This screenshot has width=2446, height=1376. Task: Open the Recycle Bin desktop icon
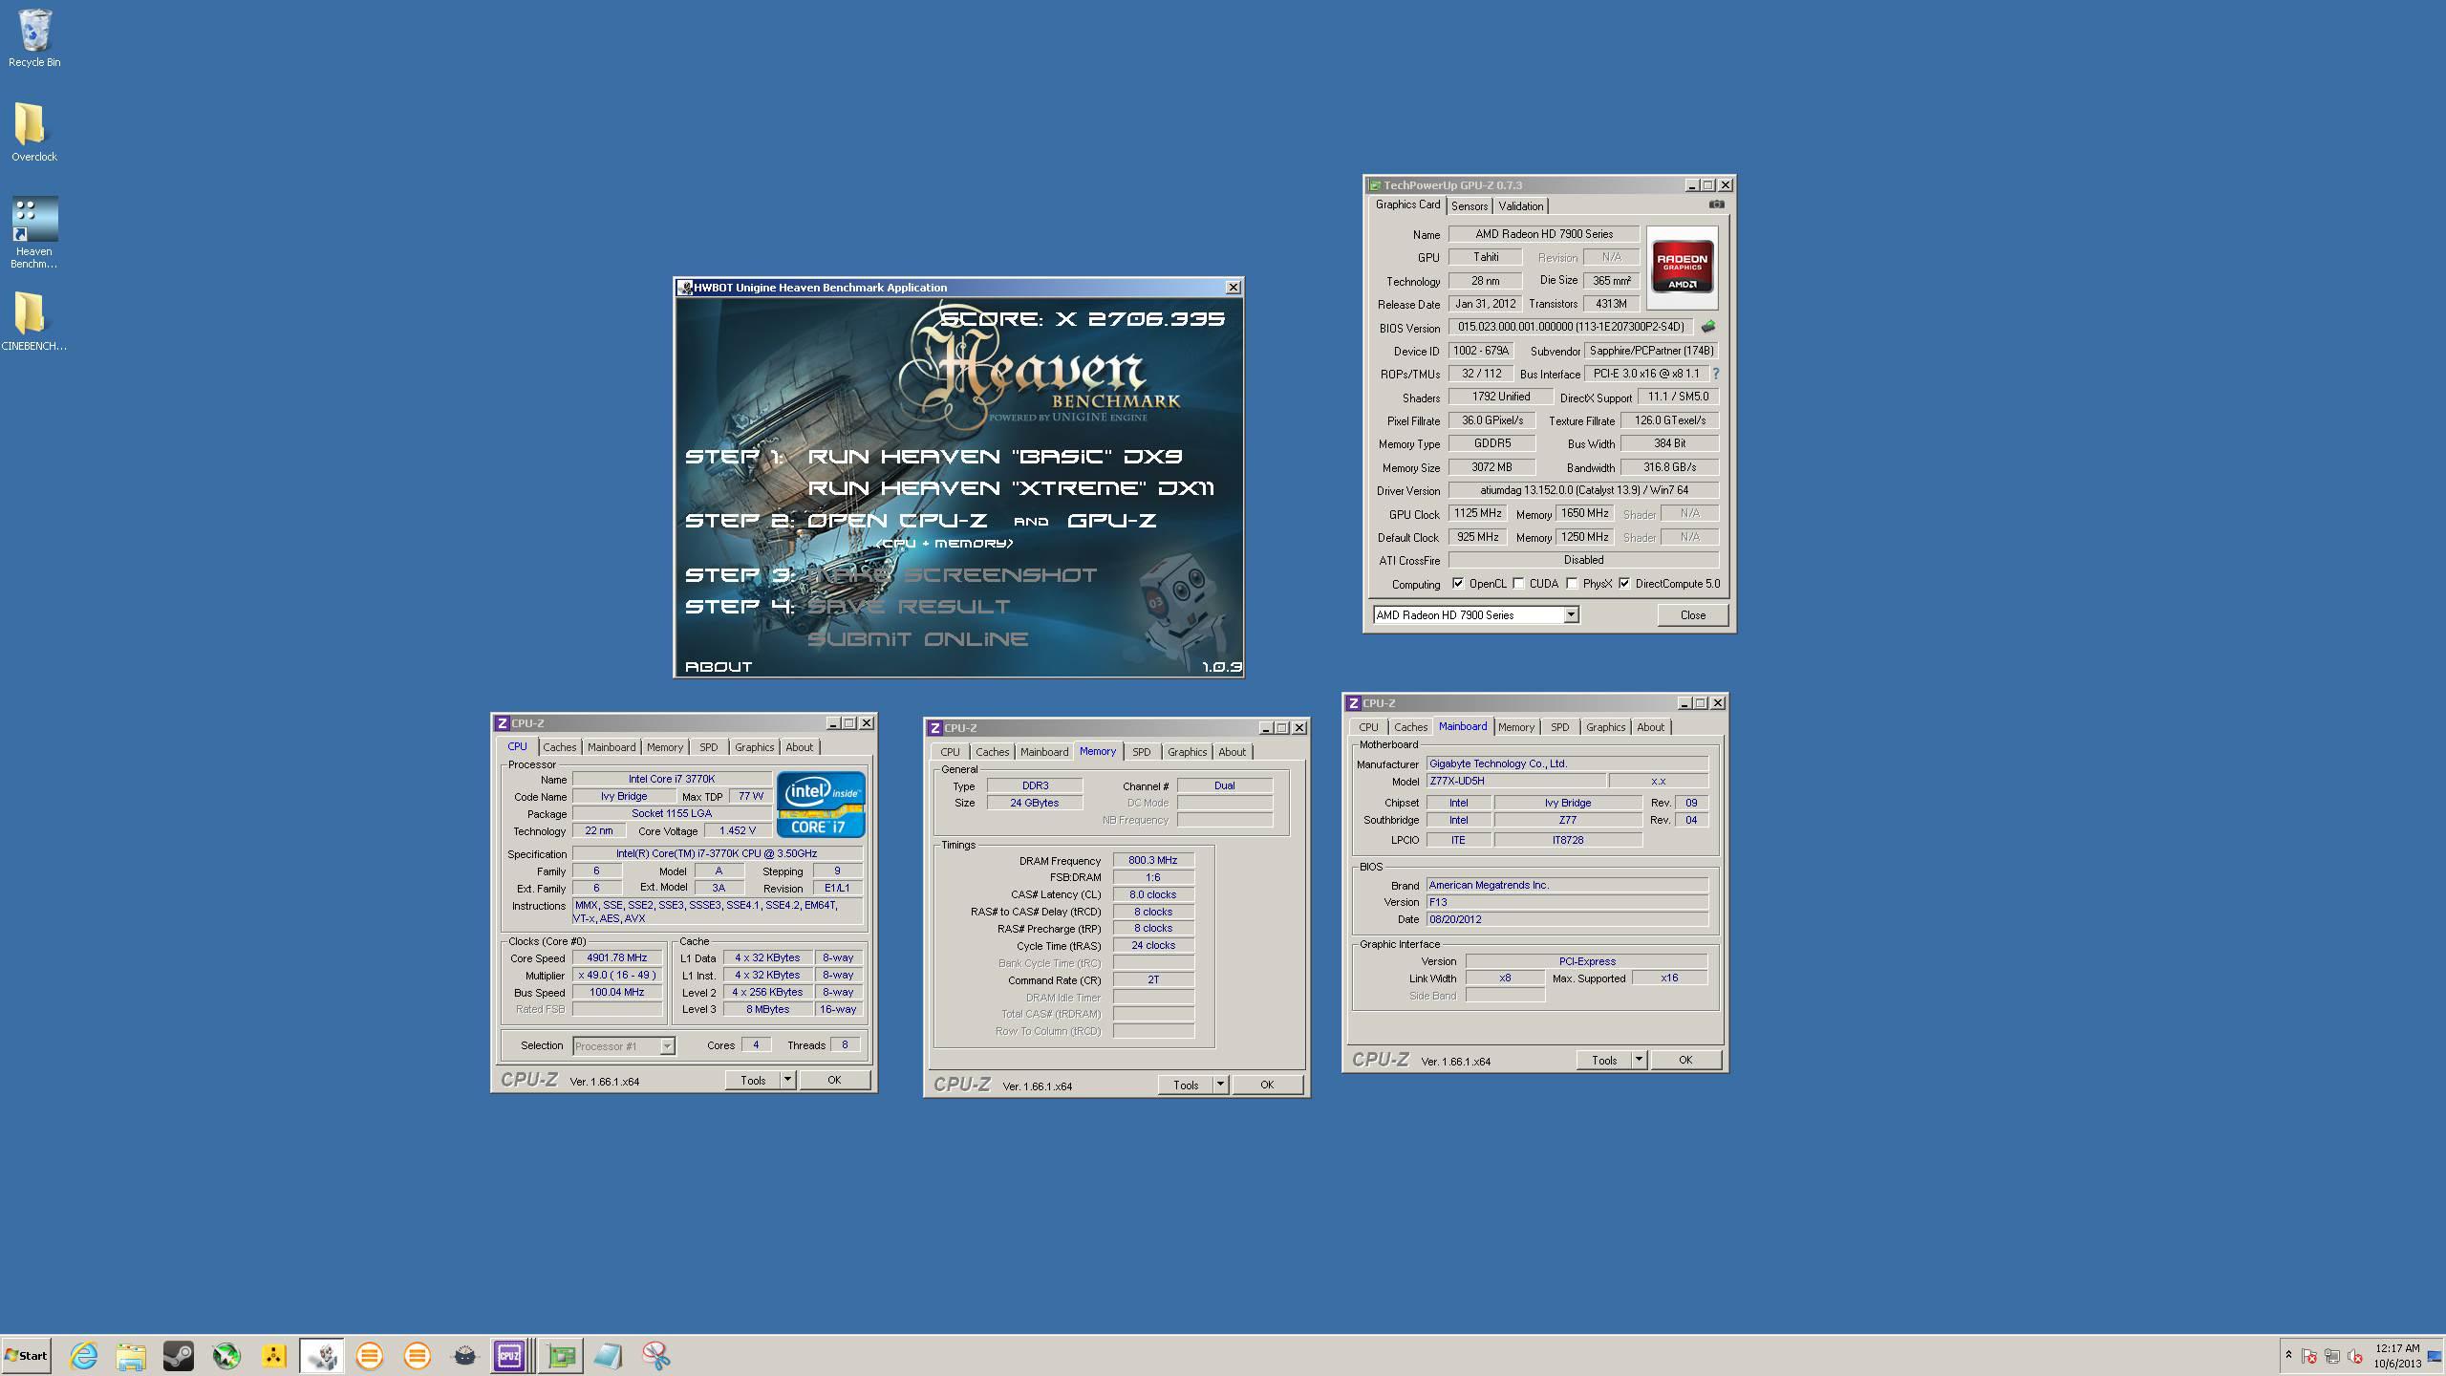pyautogui.click(x=34, y=38)
